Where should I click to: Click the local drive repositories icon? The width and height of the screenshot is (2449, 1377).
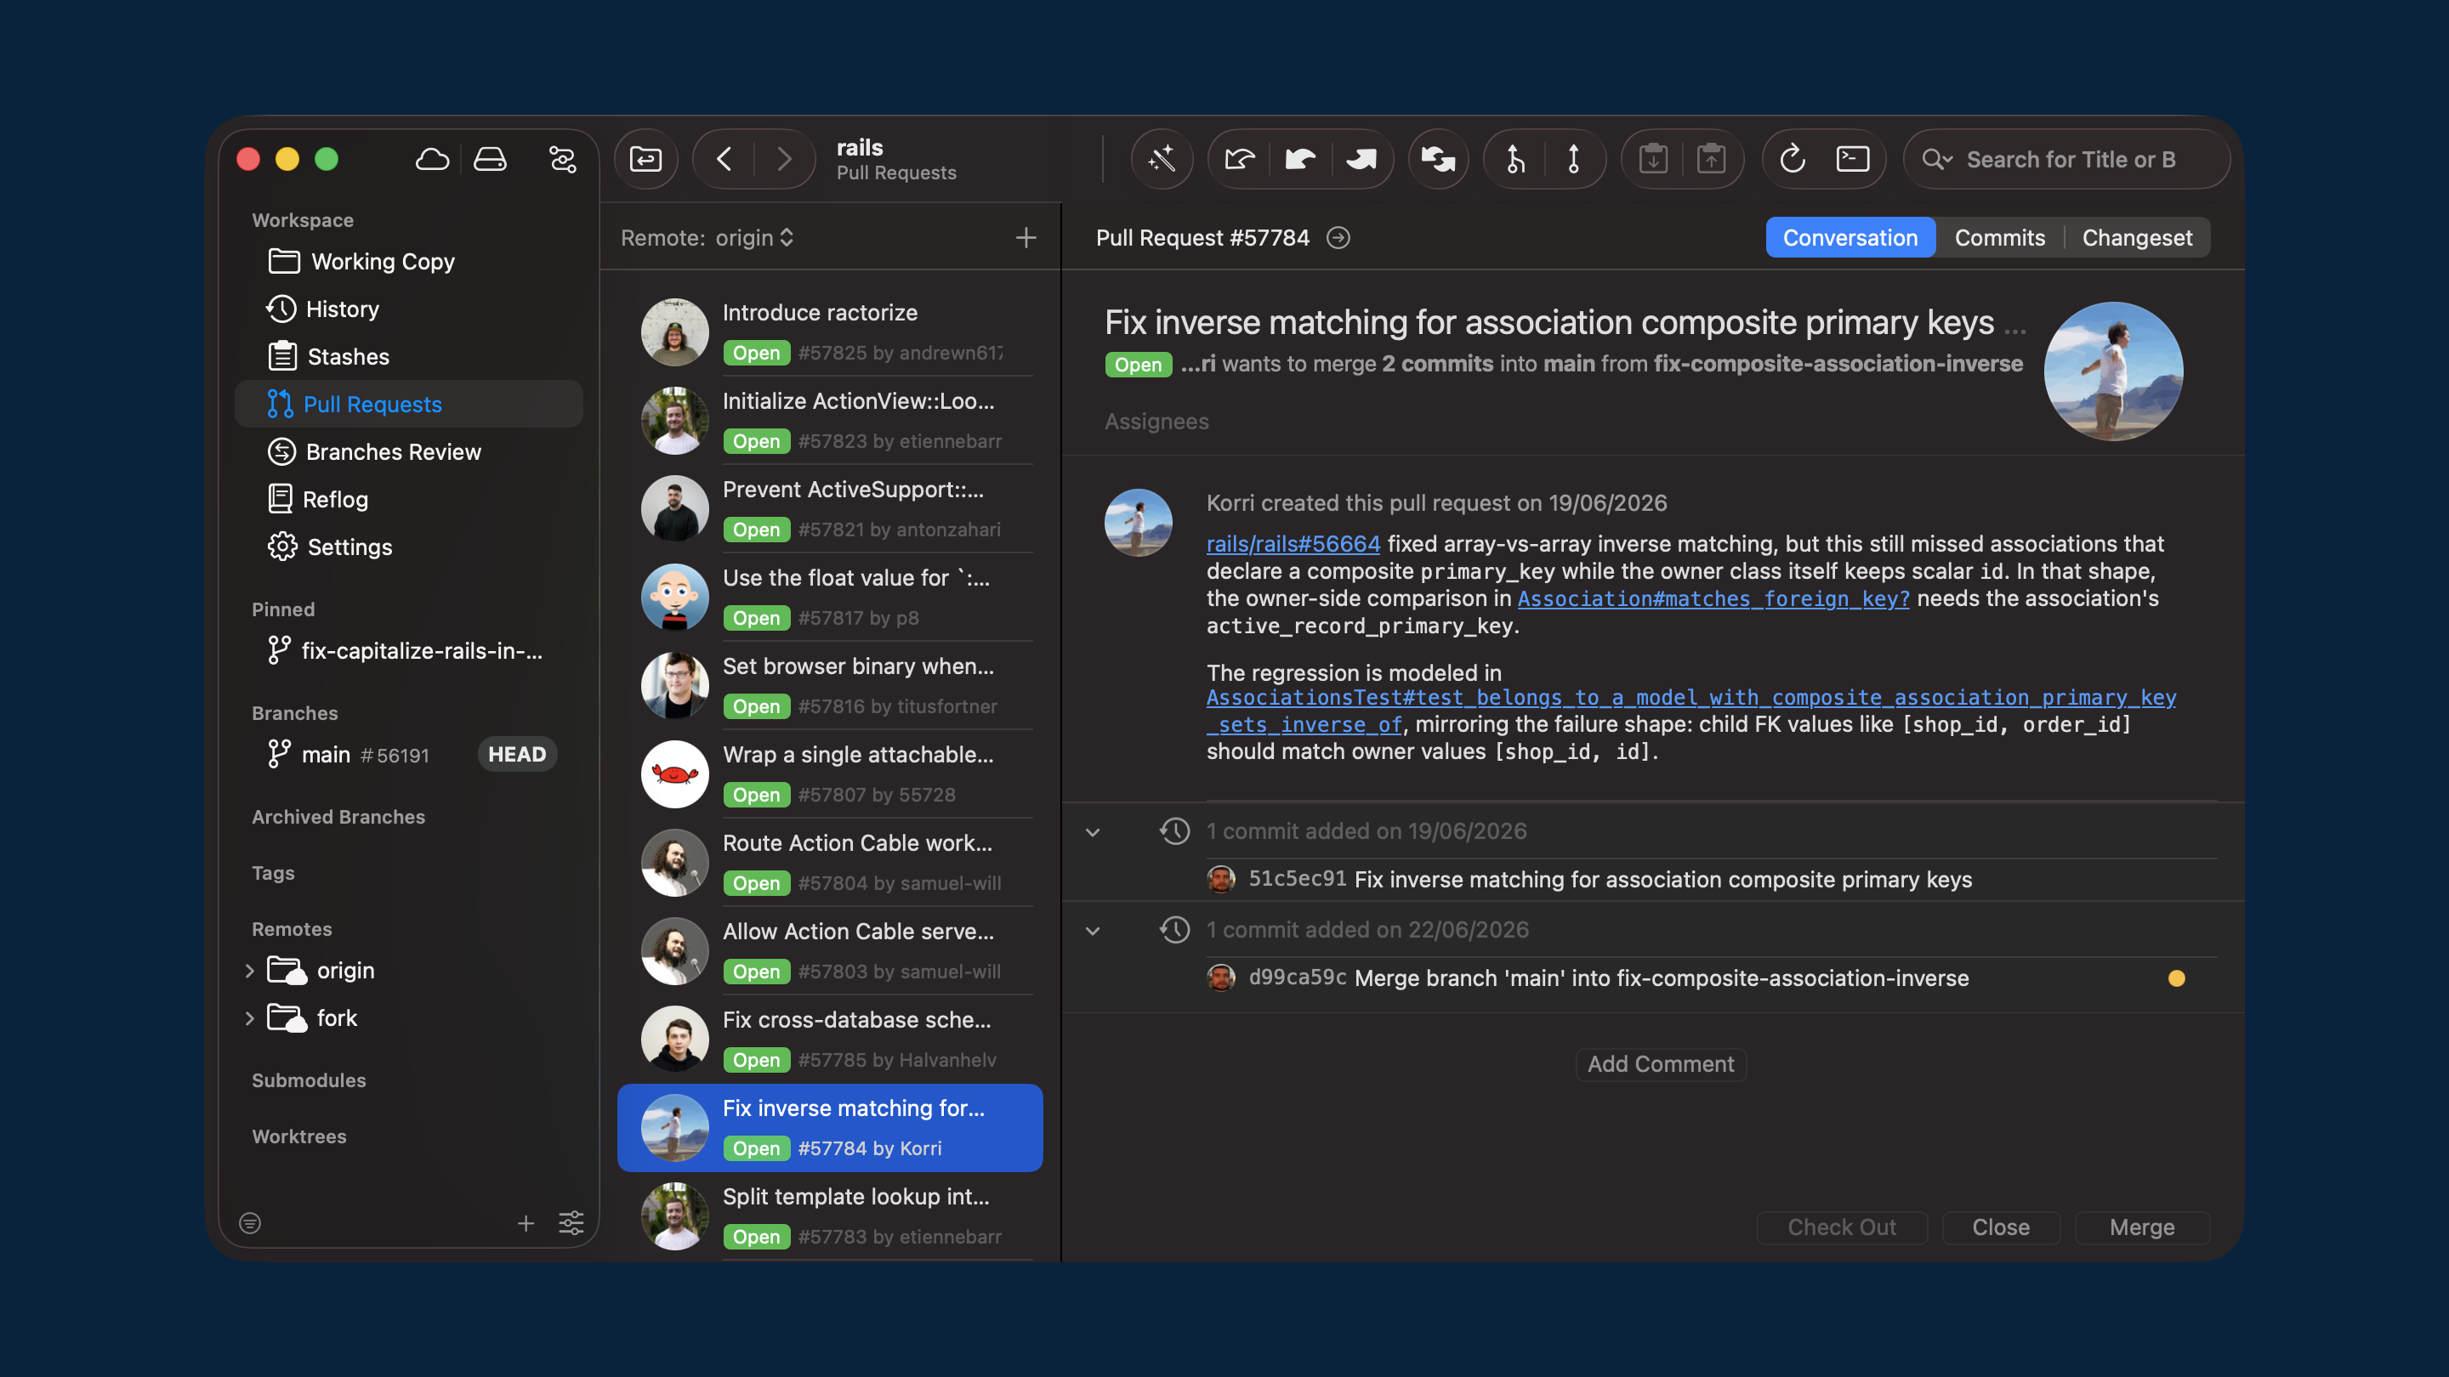[490, 160]
